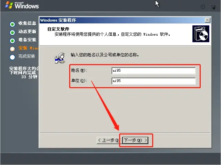Click the 上一步(B) back button
Image resolution: width=221 pixels, height=165 pixels.
pos(108,140)
